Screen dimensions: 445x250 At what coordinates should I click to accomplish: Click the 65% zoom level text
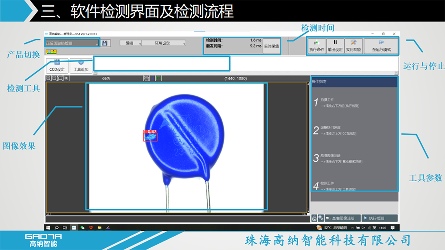[x=106, y=79]
